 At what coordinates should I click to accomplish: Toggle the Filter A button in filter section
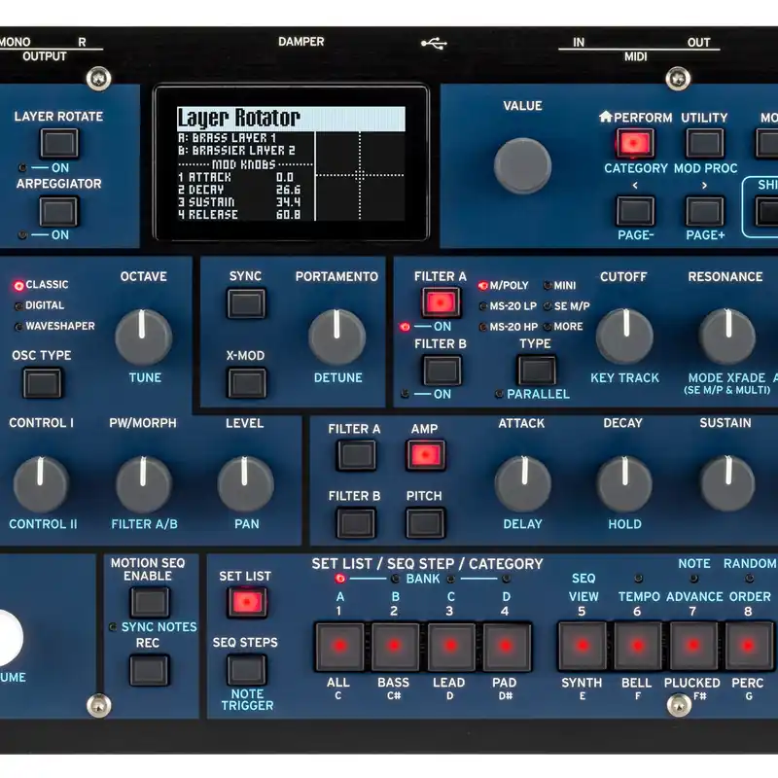click(x=441, y=302)
